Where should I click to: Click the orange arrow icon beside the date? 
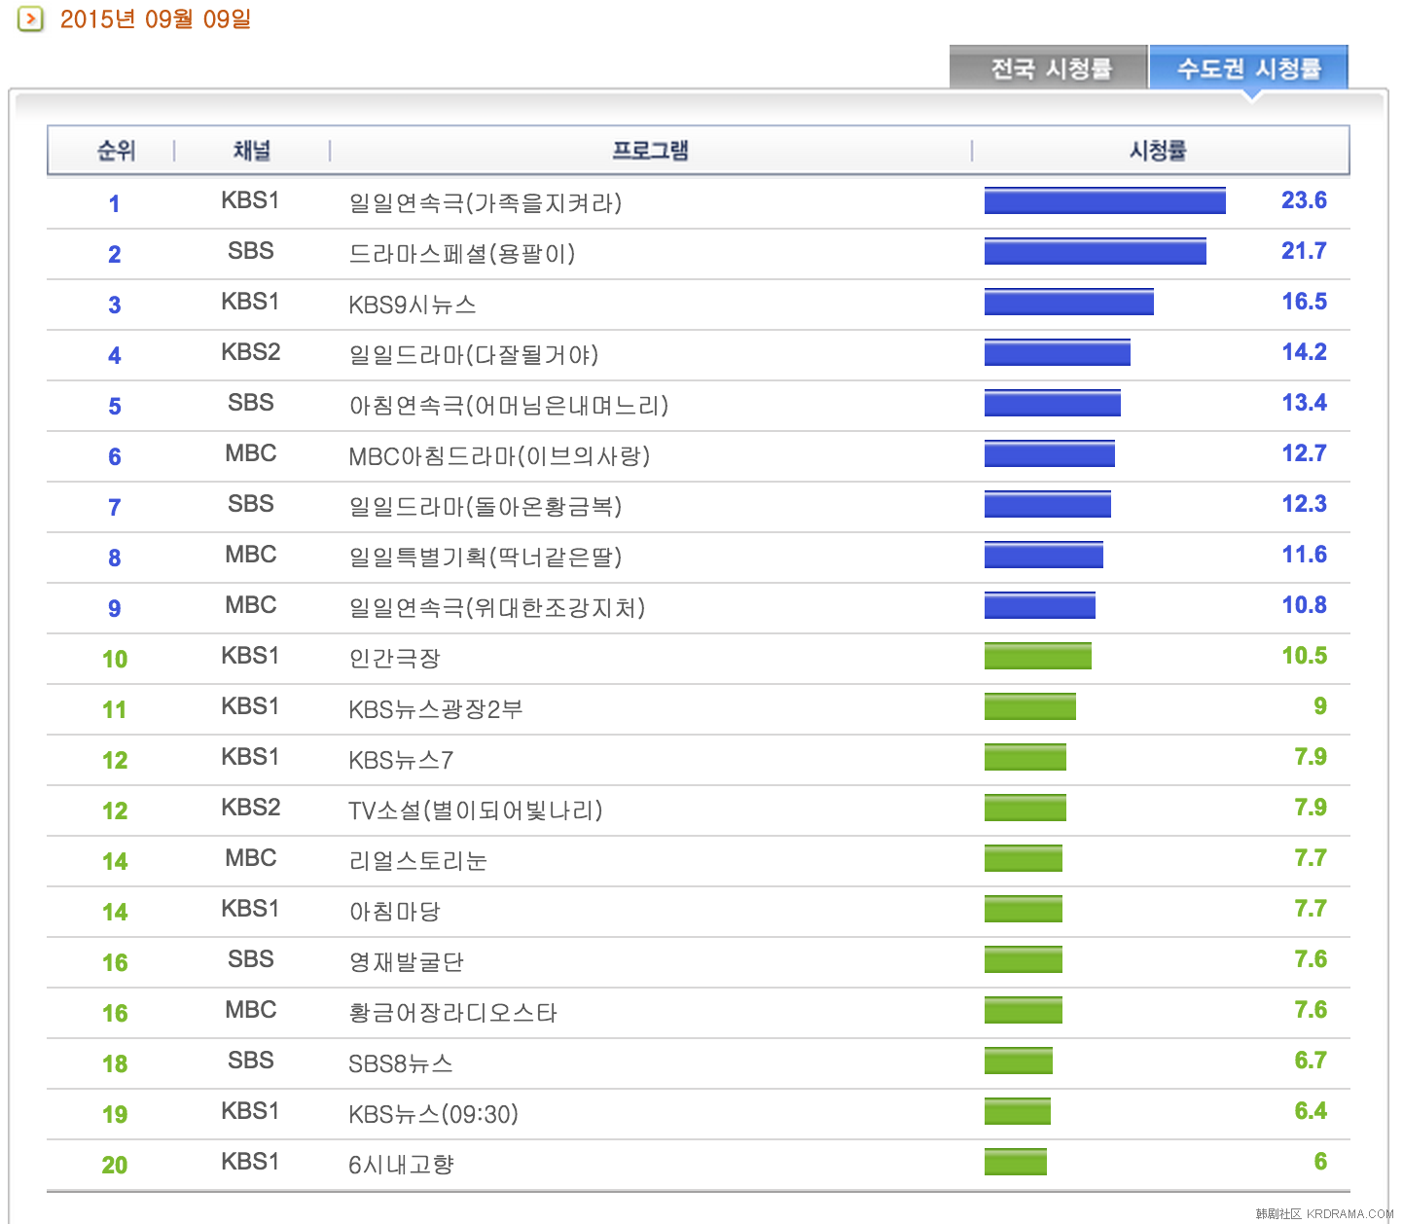click(31, 18)
